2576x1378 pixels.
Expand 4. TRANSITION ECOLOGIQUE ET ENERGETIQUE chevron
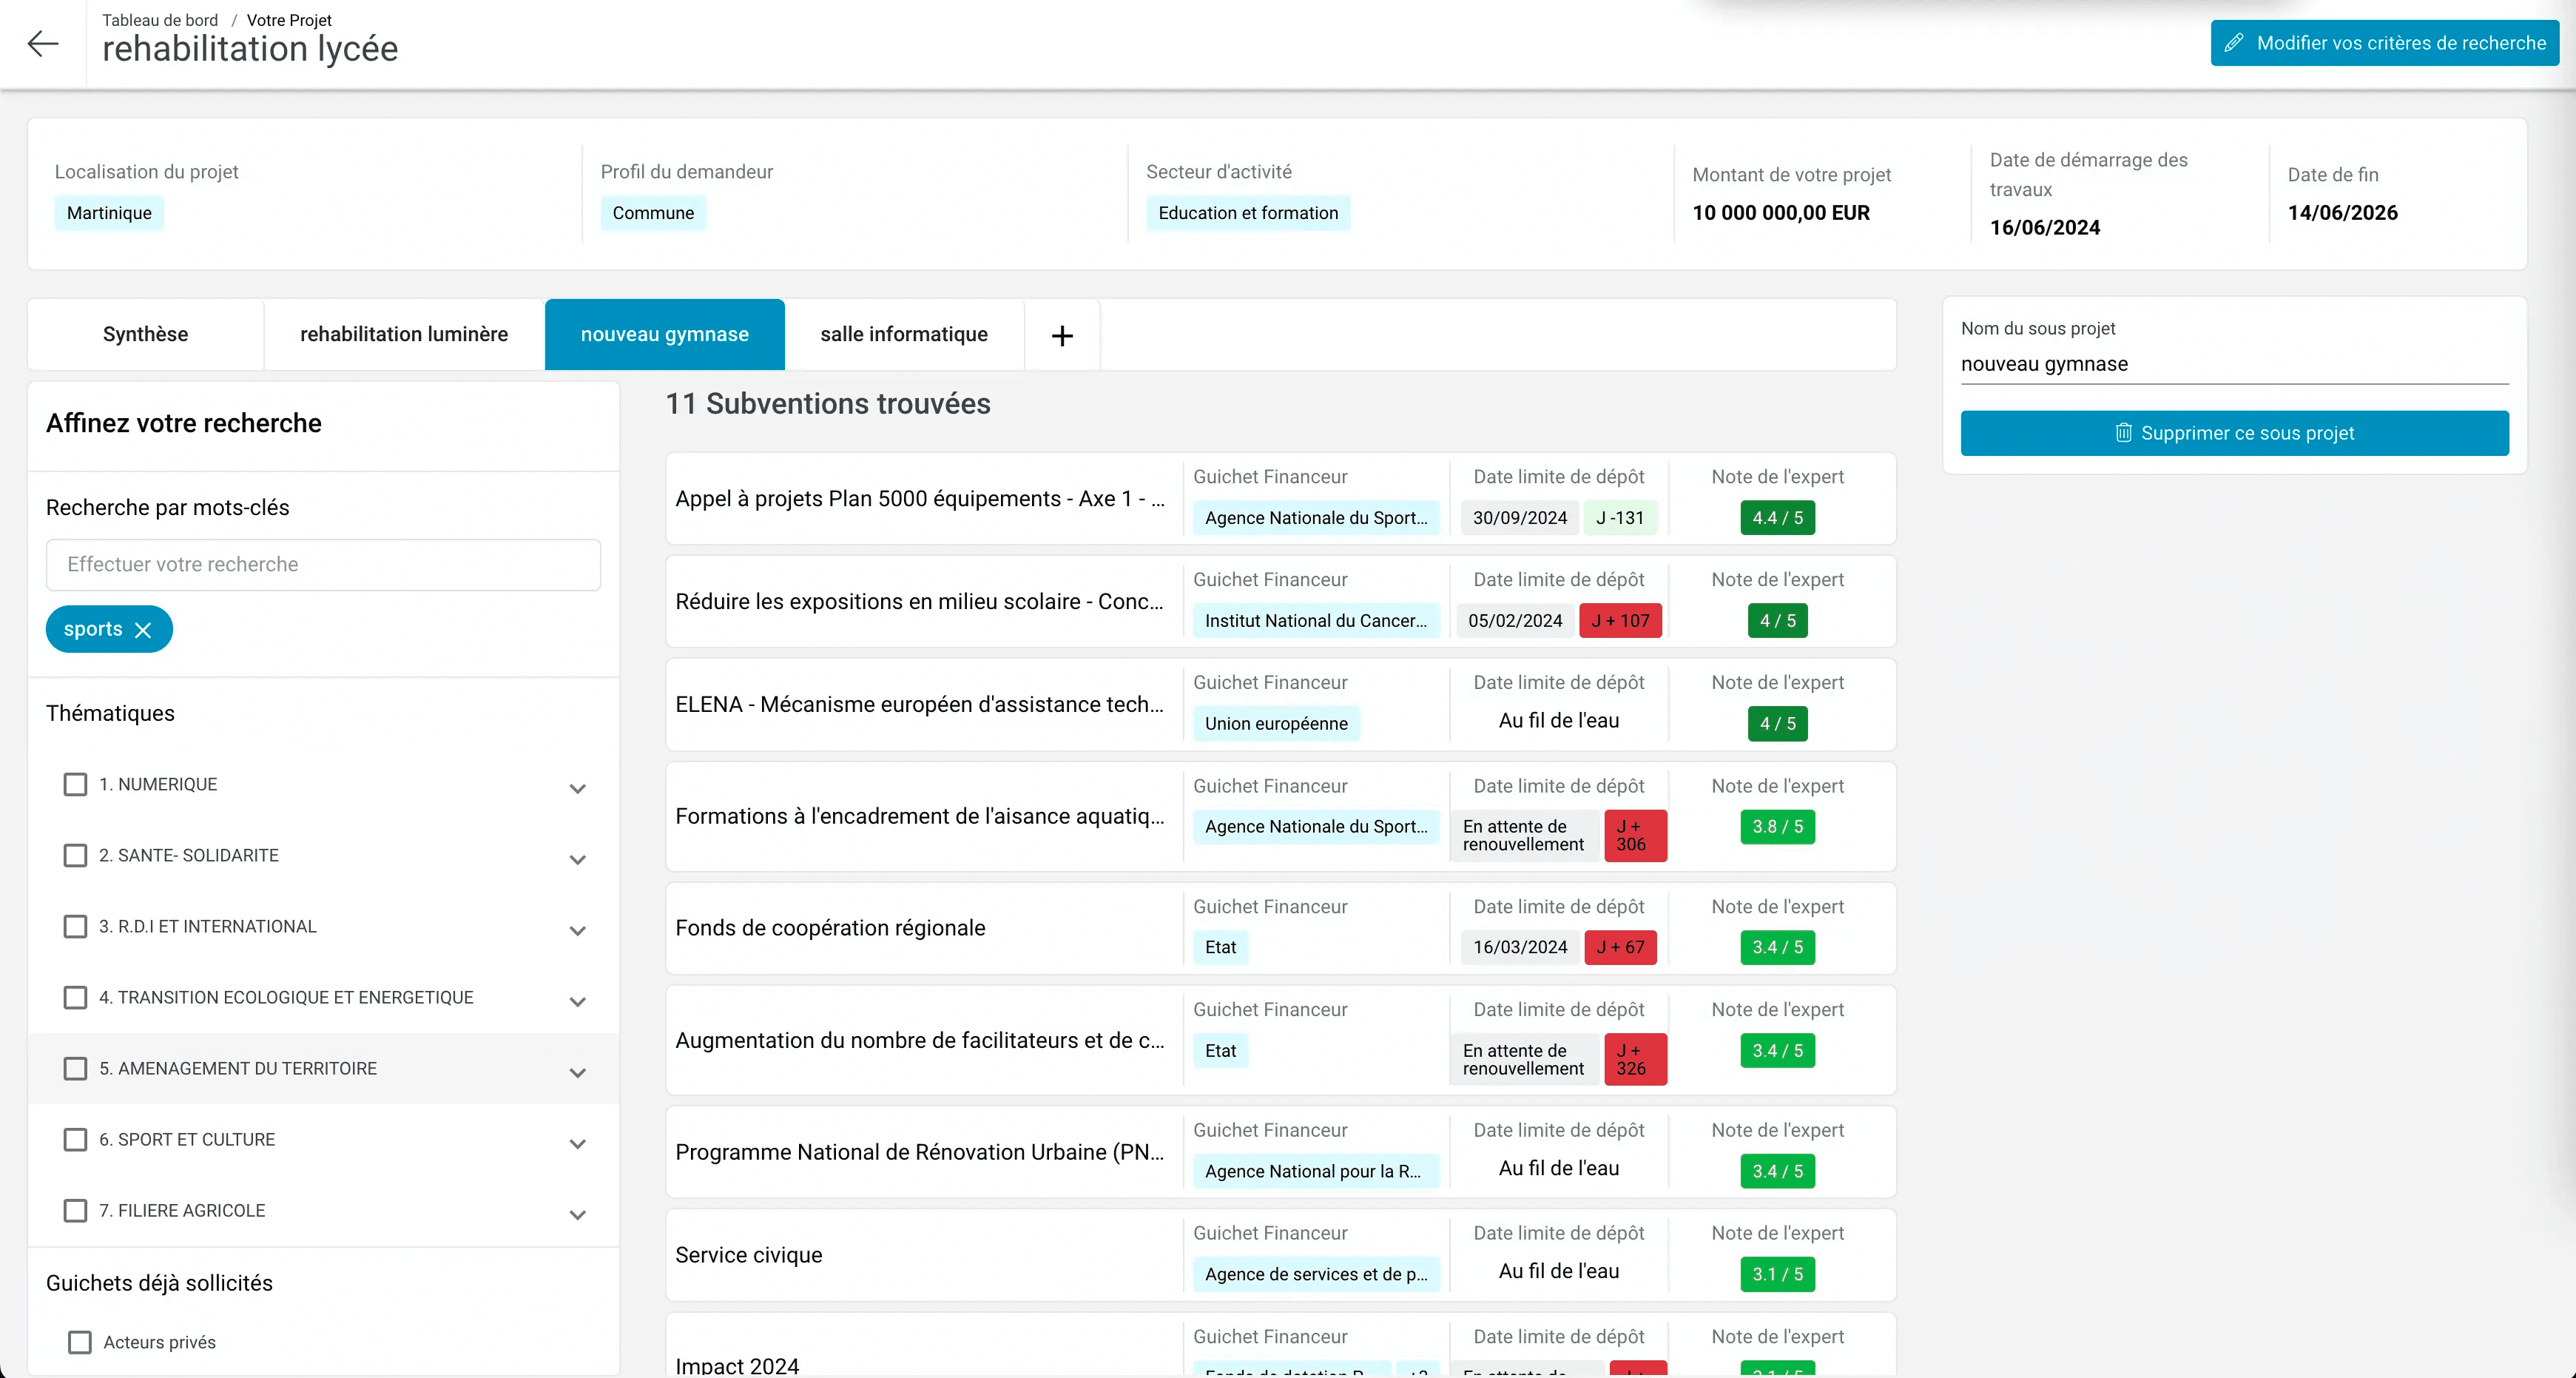coord(577,1001)
